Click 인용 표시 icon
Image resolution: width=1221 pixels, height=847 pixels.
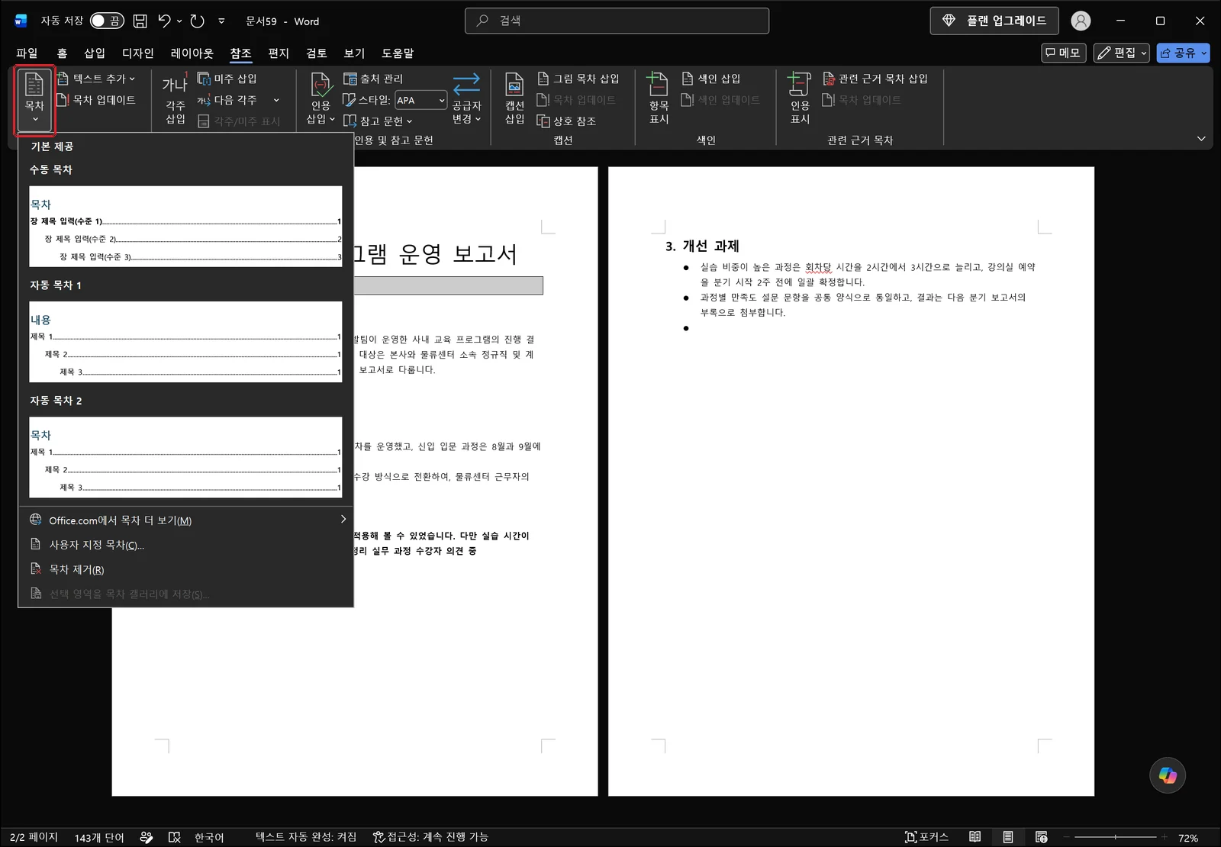(x=799, y=84)
